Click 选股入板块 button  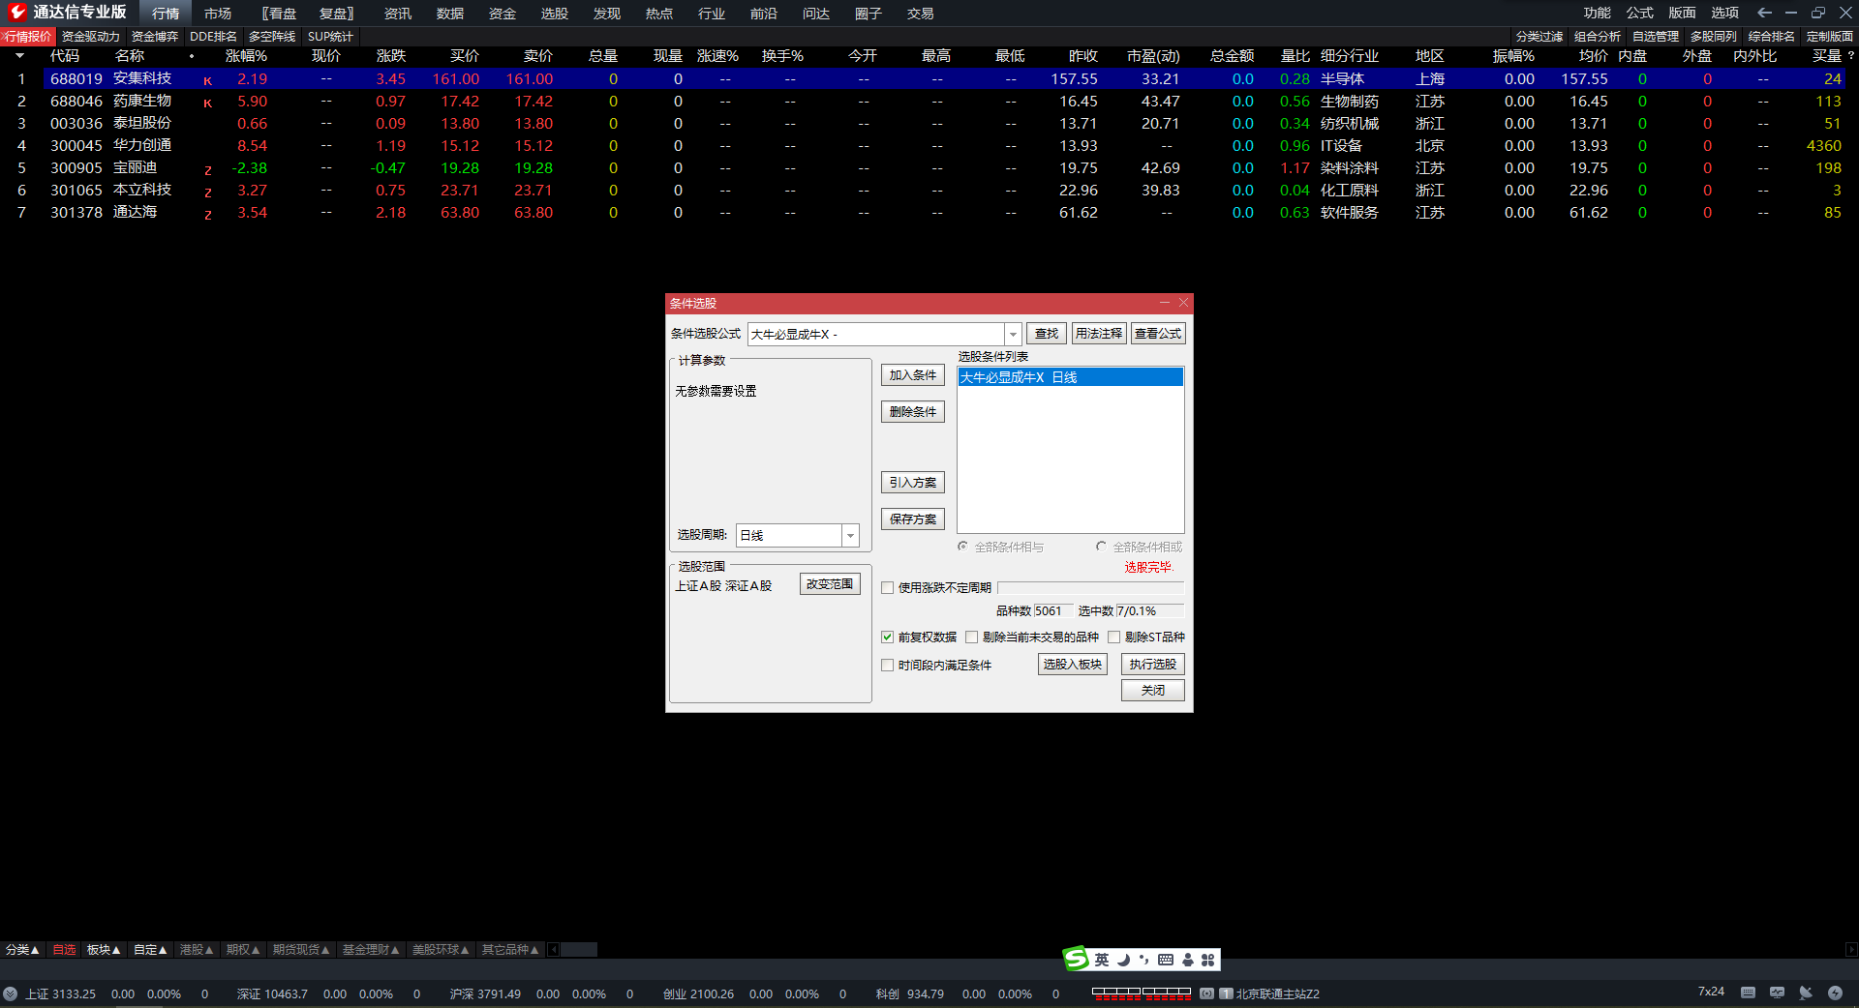point(1073,665)
